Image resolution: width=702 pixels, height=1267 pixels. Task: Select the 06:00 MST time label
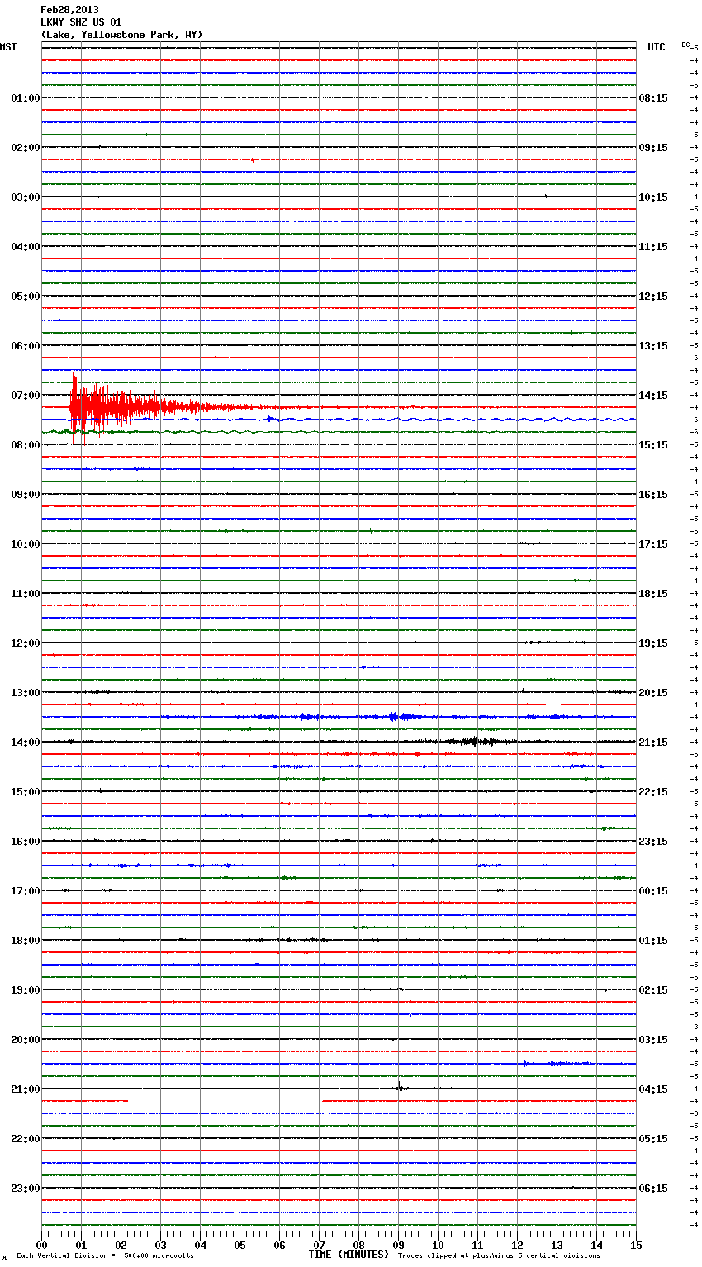(25, 346)
